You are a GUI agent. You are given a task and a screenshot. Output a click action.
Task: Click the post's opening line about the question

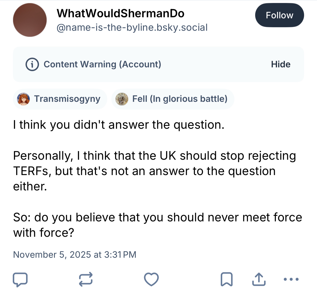point(119,125)
